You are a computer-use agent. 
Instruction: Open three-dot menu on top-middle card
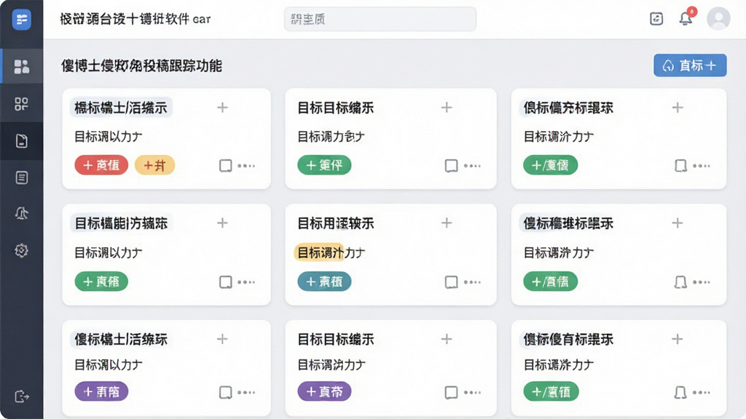472,166
